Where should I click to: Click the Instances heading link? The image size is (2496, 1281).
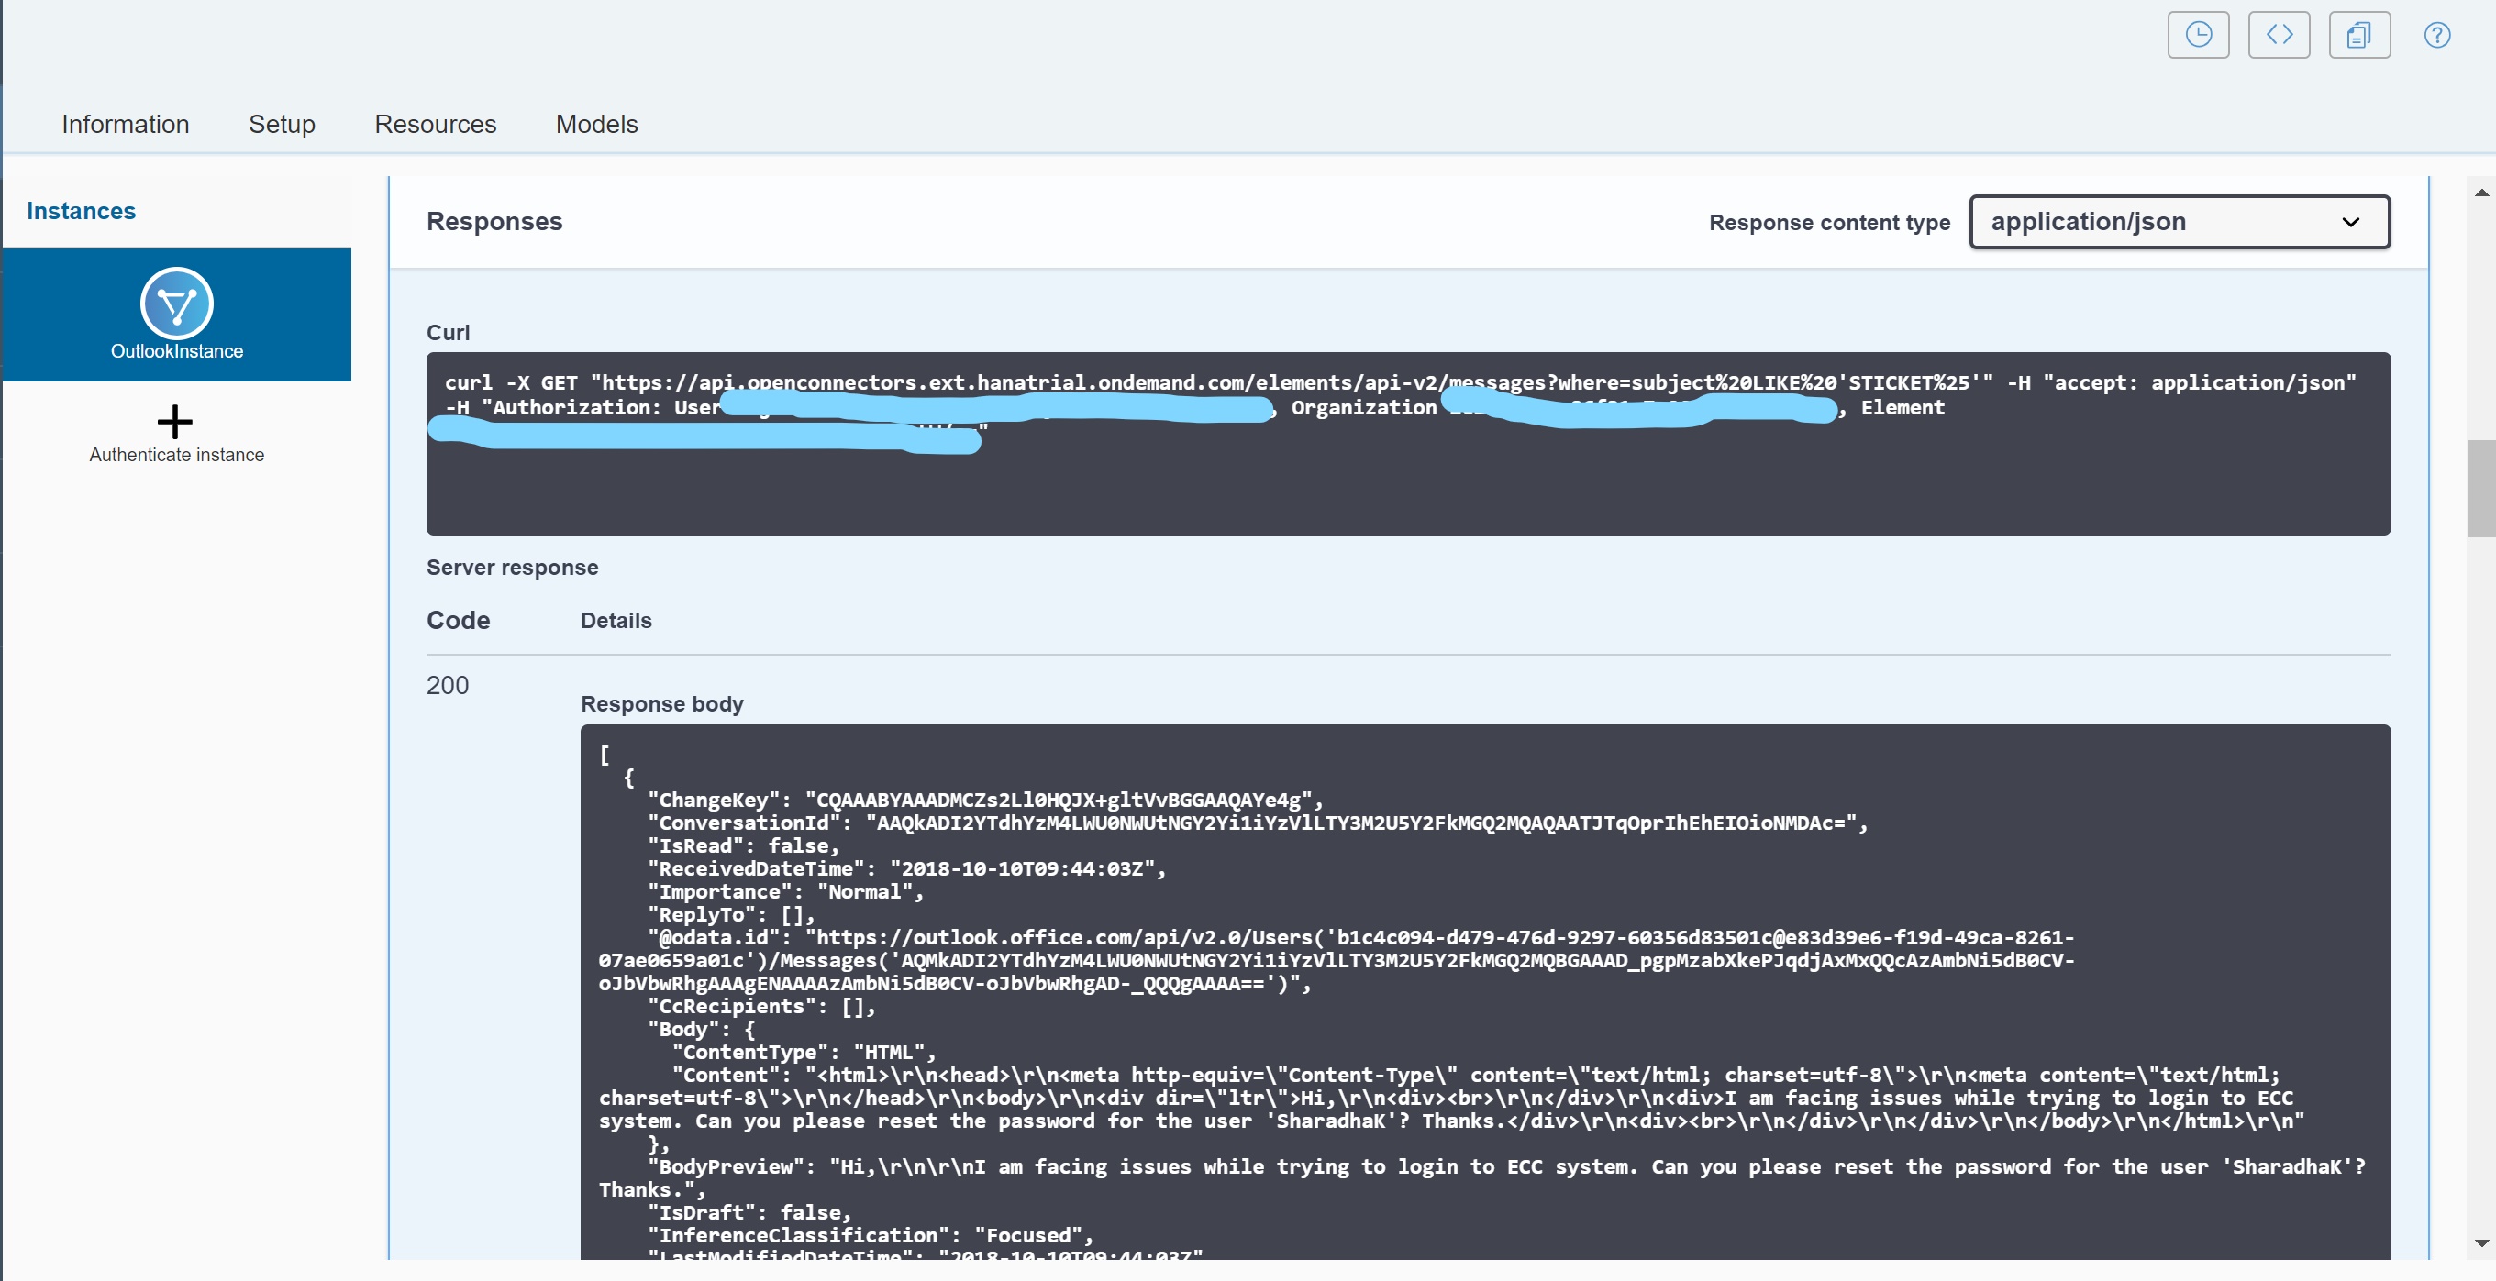pyautogui.click(x=82, y=211)
